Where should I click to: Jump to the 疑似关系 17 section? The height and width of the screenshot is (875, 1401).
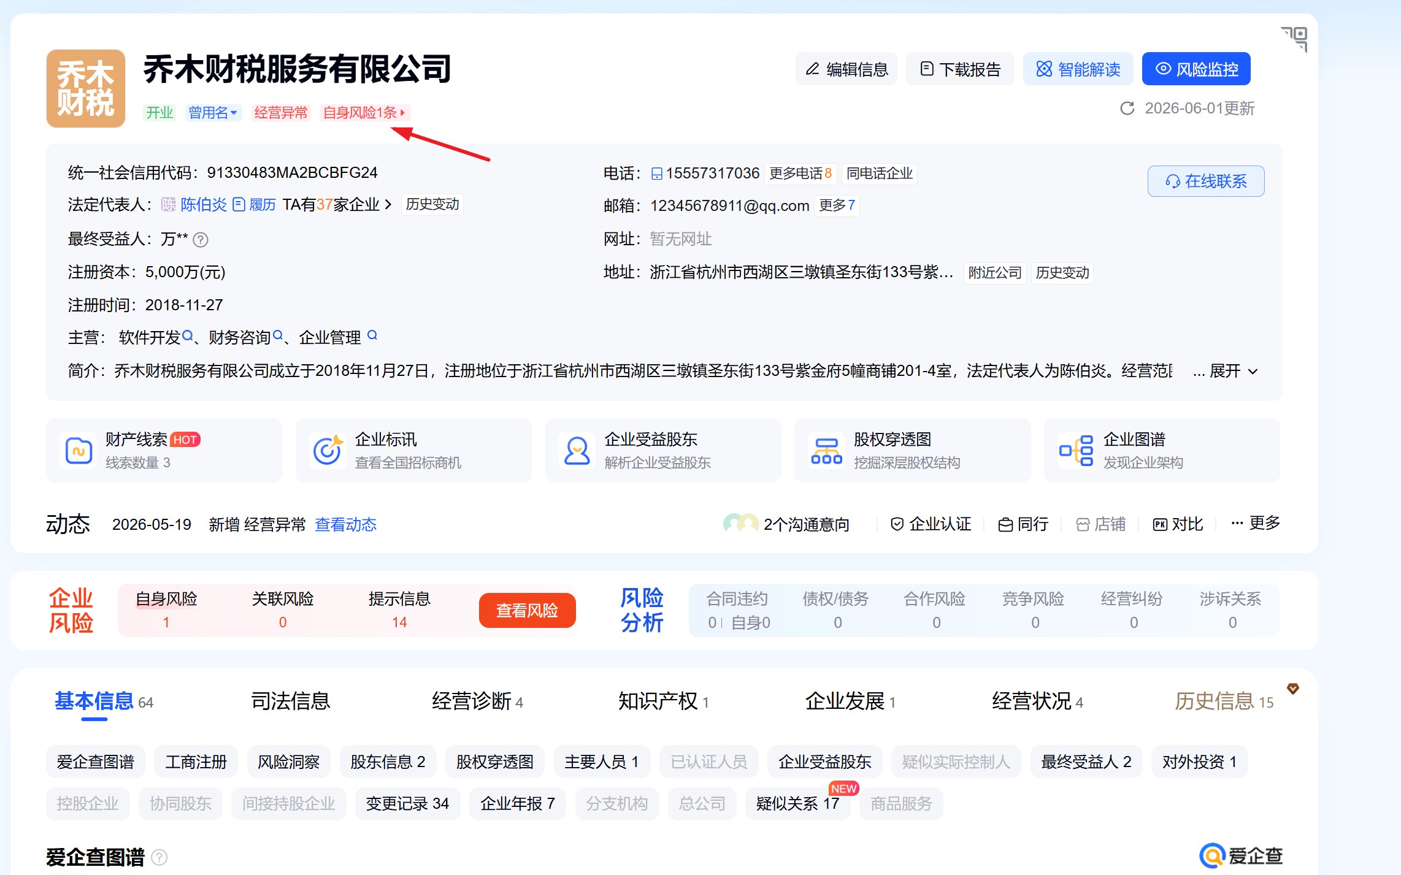tap(797, 803)
